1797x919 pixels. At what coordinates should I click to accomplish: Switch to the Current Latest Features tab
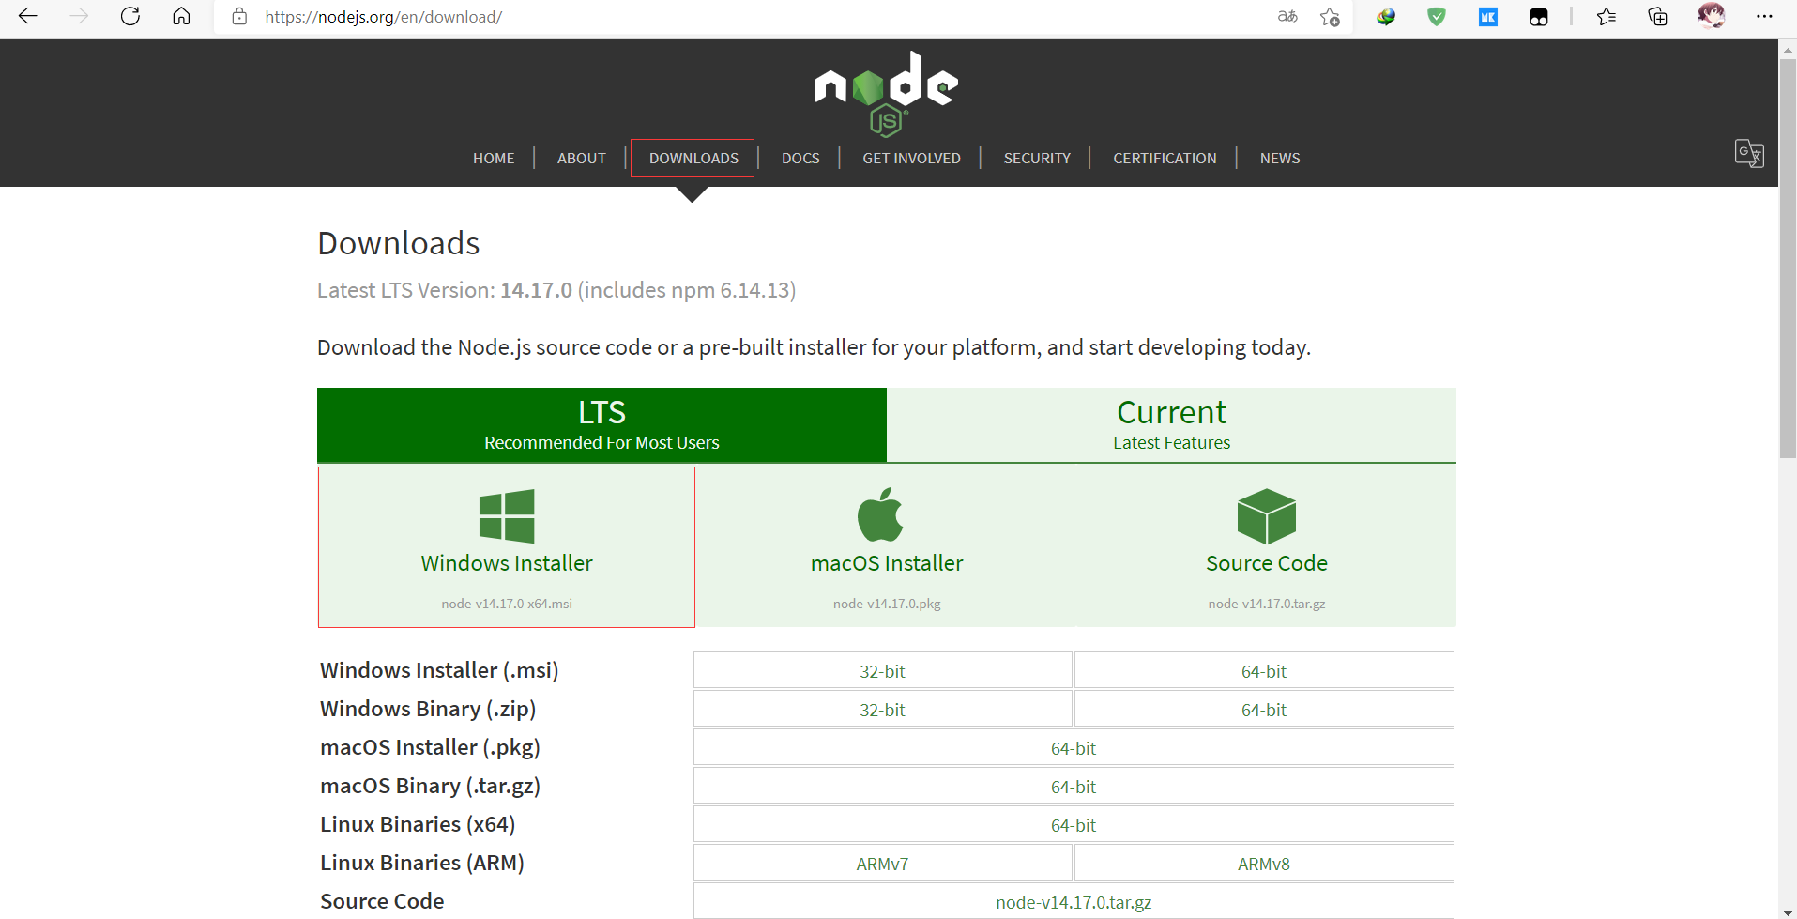(1171, 424)
